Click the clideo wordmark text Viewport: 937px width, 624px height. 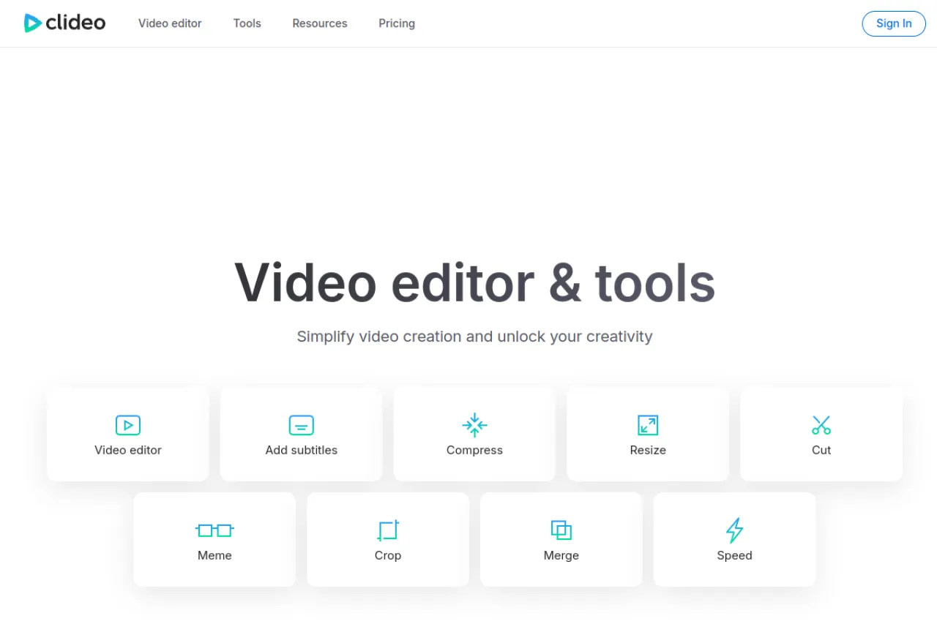coord(75,23)
